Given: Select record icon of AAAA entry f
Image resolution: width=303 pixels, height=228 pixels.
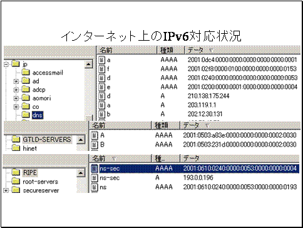Looking at the screenshot, I should coord(101,69).
